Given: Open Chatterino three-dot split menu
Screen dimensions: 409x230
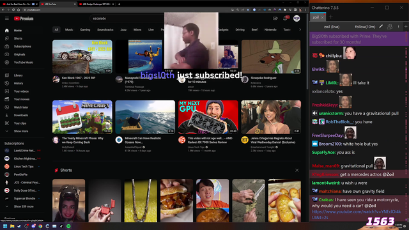Looking at the screenshot, I should pyautogui.click(x=398, y=27).
